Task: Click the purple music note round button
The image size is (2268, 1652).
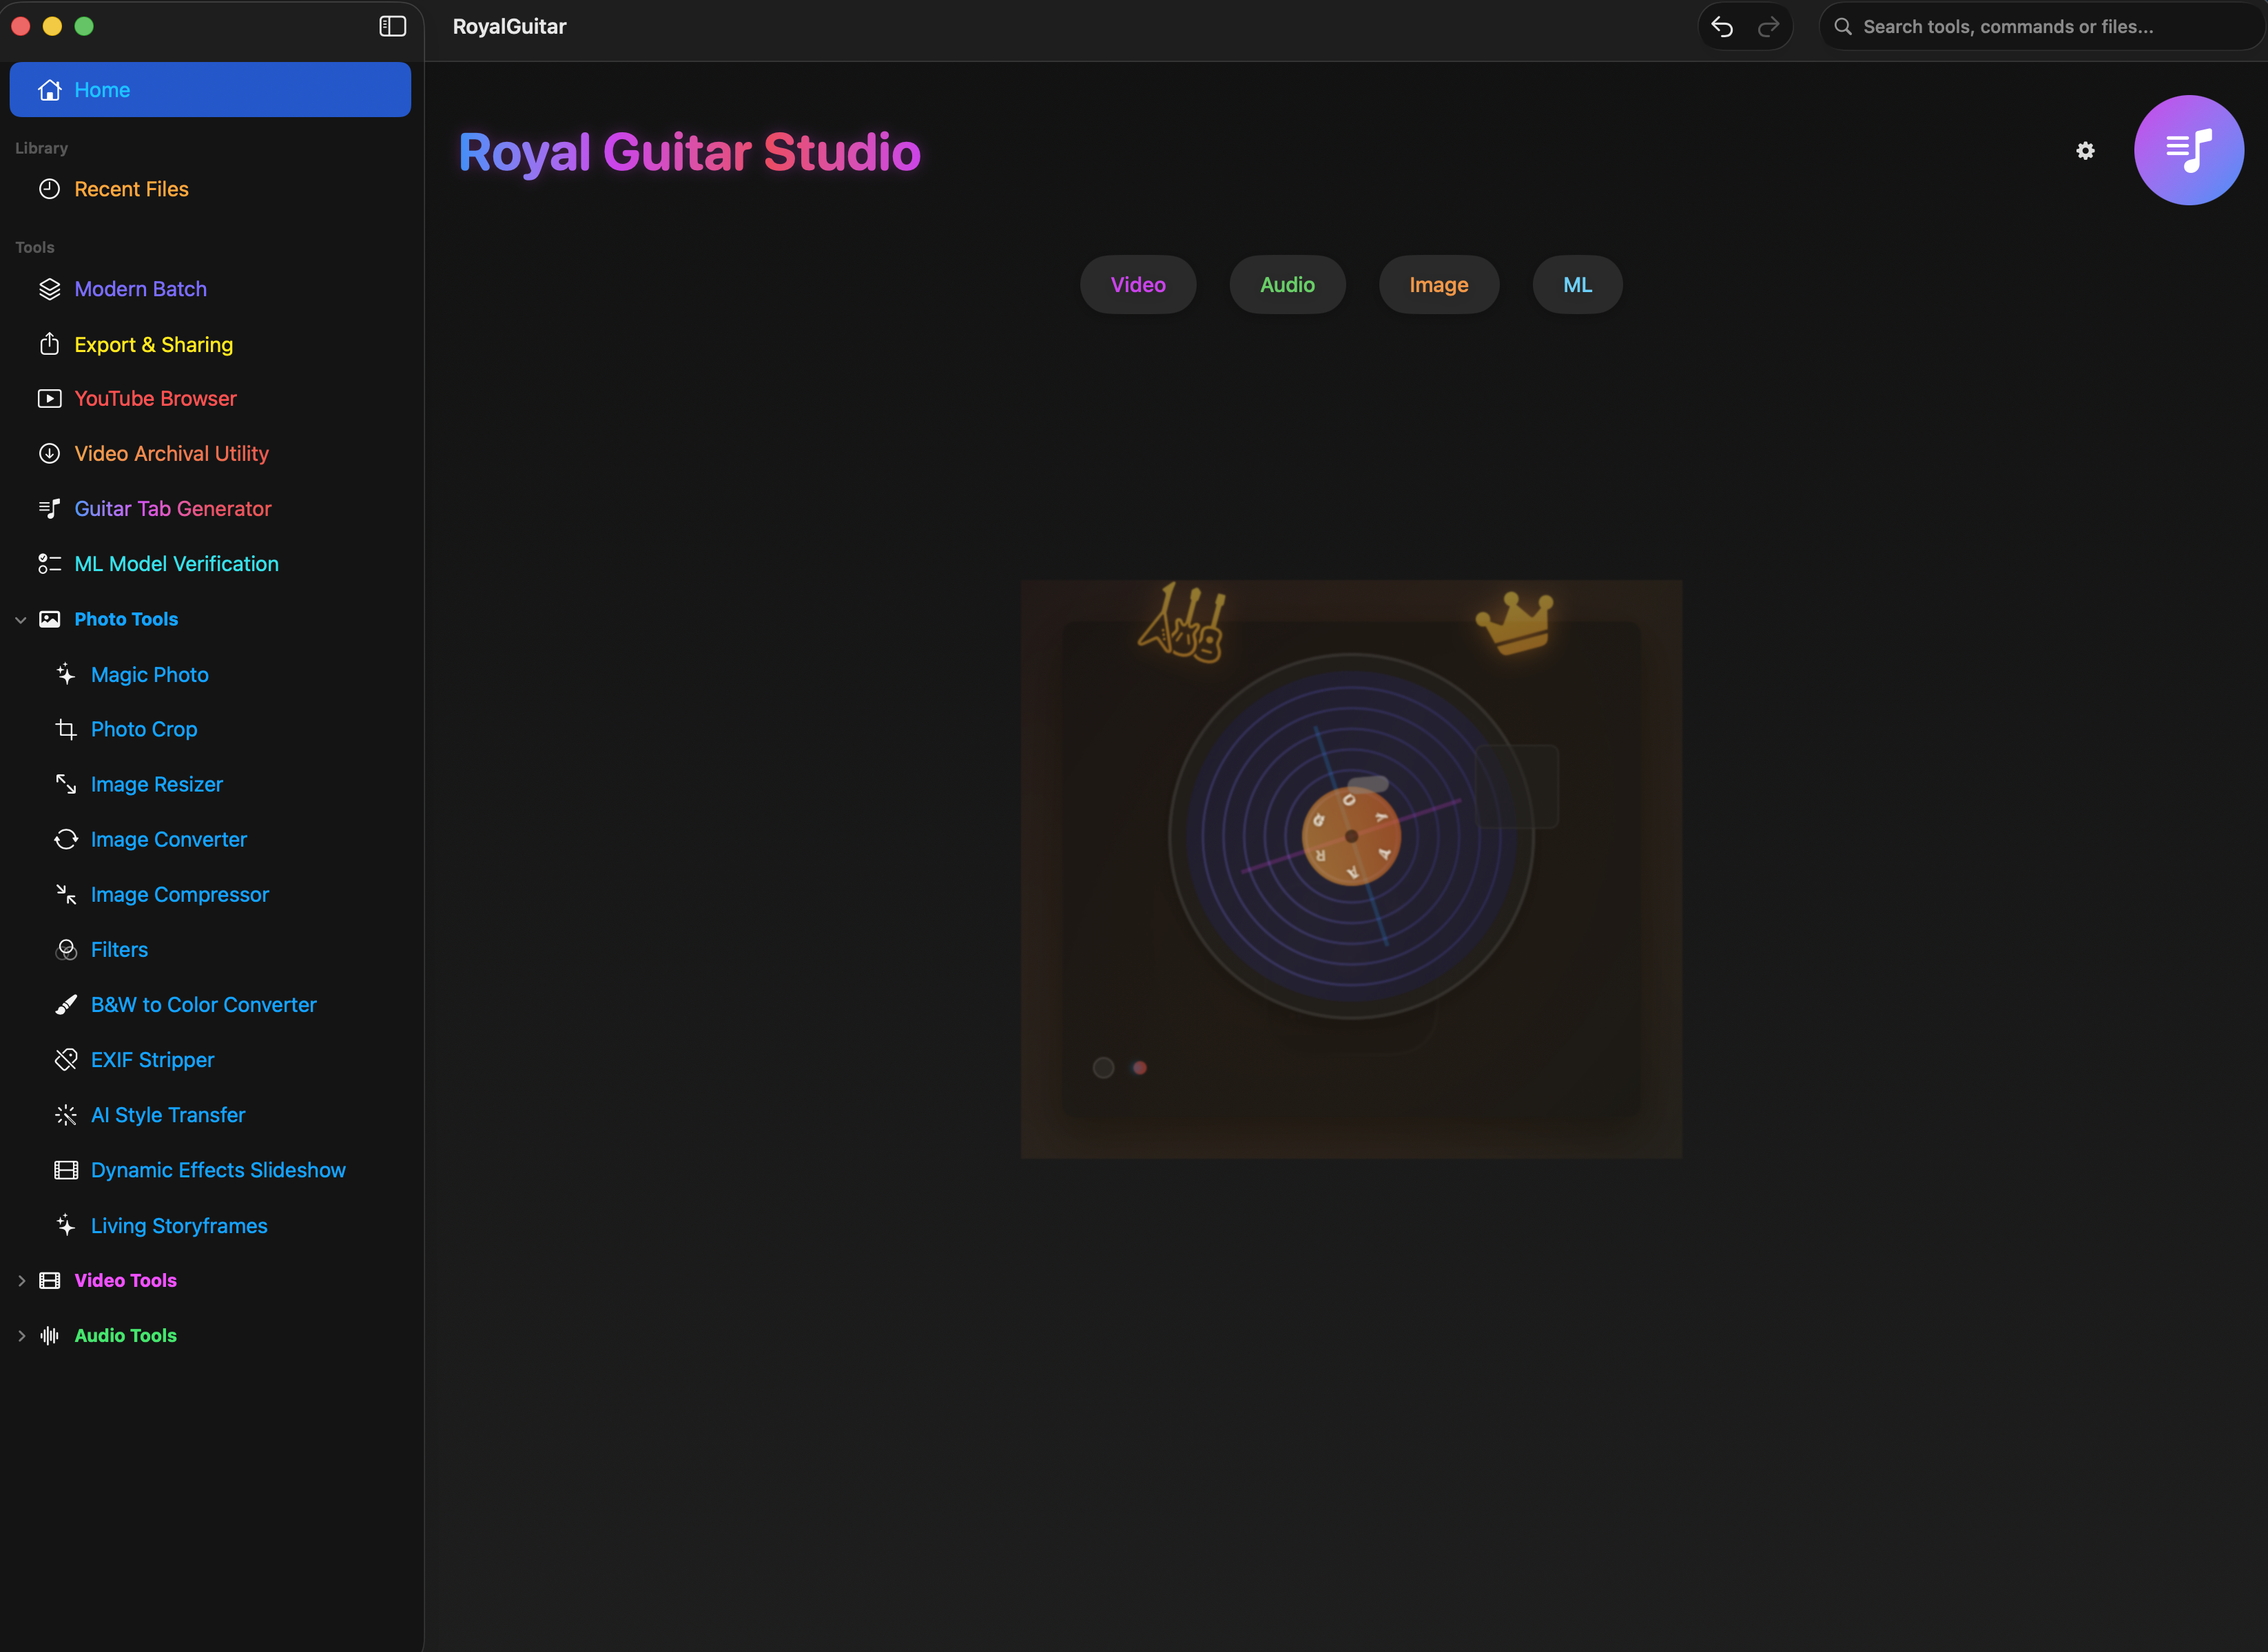Action: (2188, 150)
